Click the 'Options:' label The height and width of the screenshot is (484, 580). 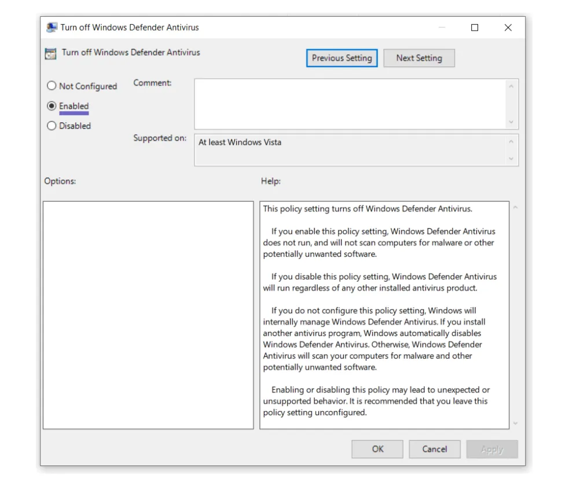[x=60, y=181]
